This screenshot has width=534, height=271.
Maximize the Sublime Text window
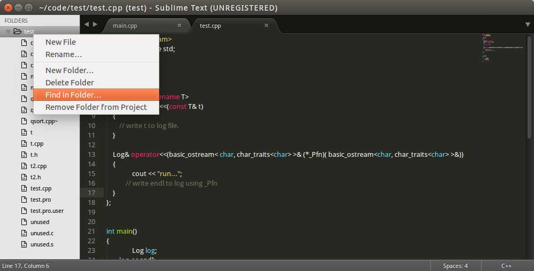pyautogui.click(x=29, y=7)
